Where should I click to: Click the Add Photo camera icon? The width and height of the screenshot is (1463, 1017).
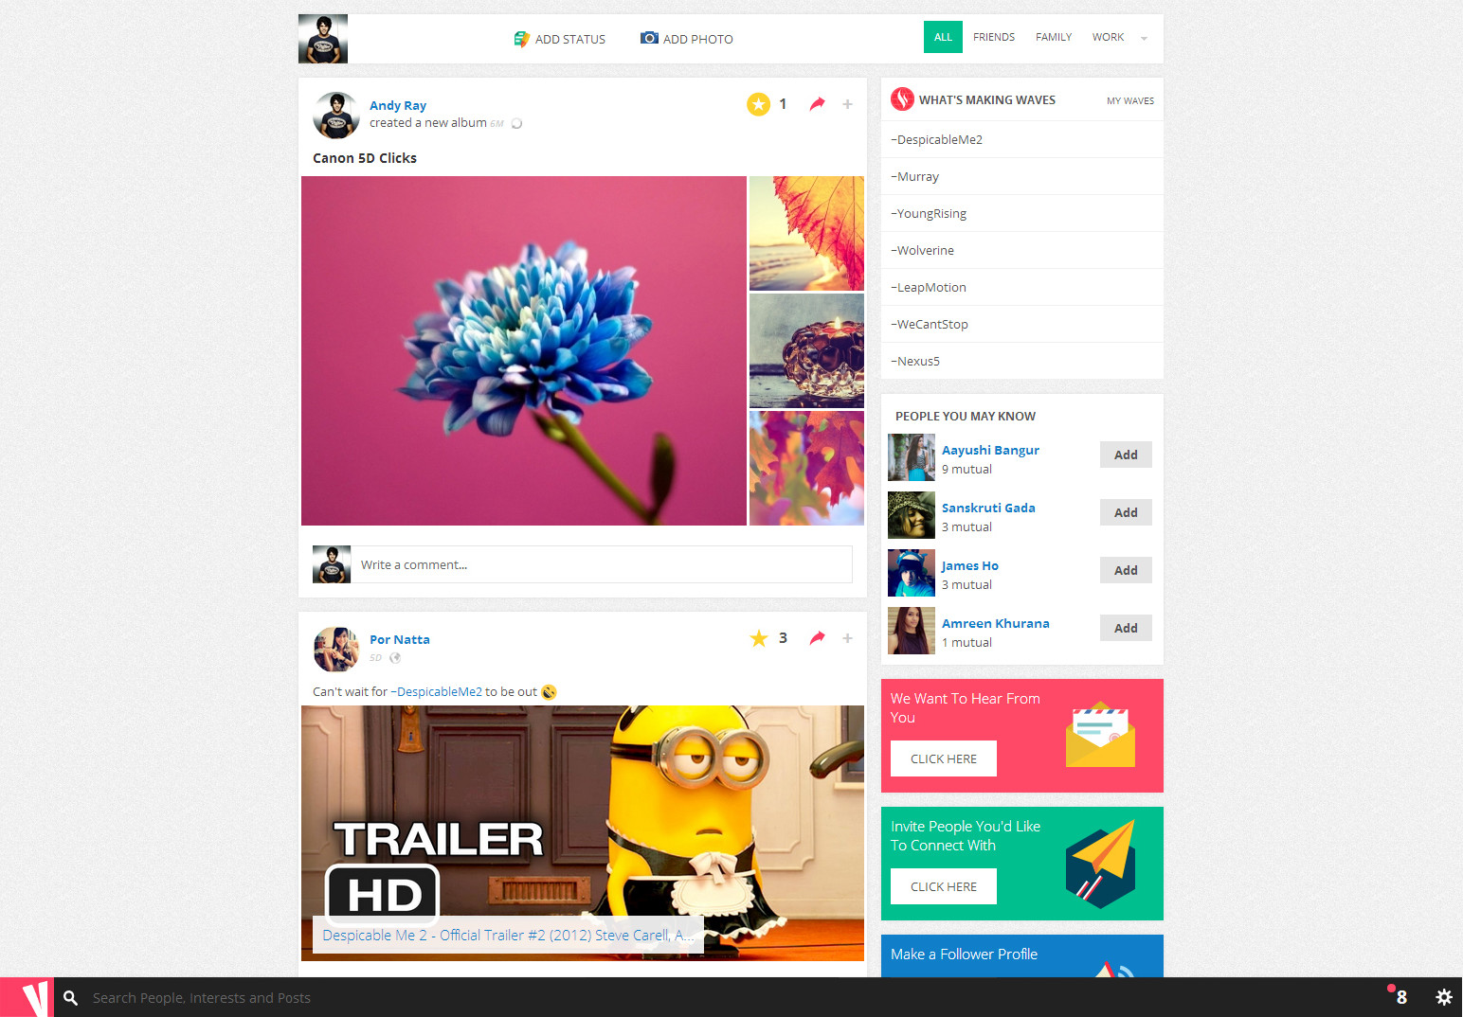(x=649, y=38)
